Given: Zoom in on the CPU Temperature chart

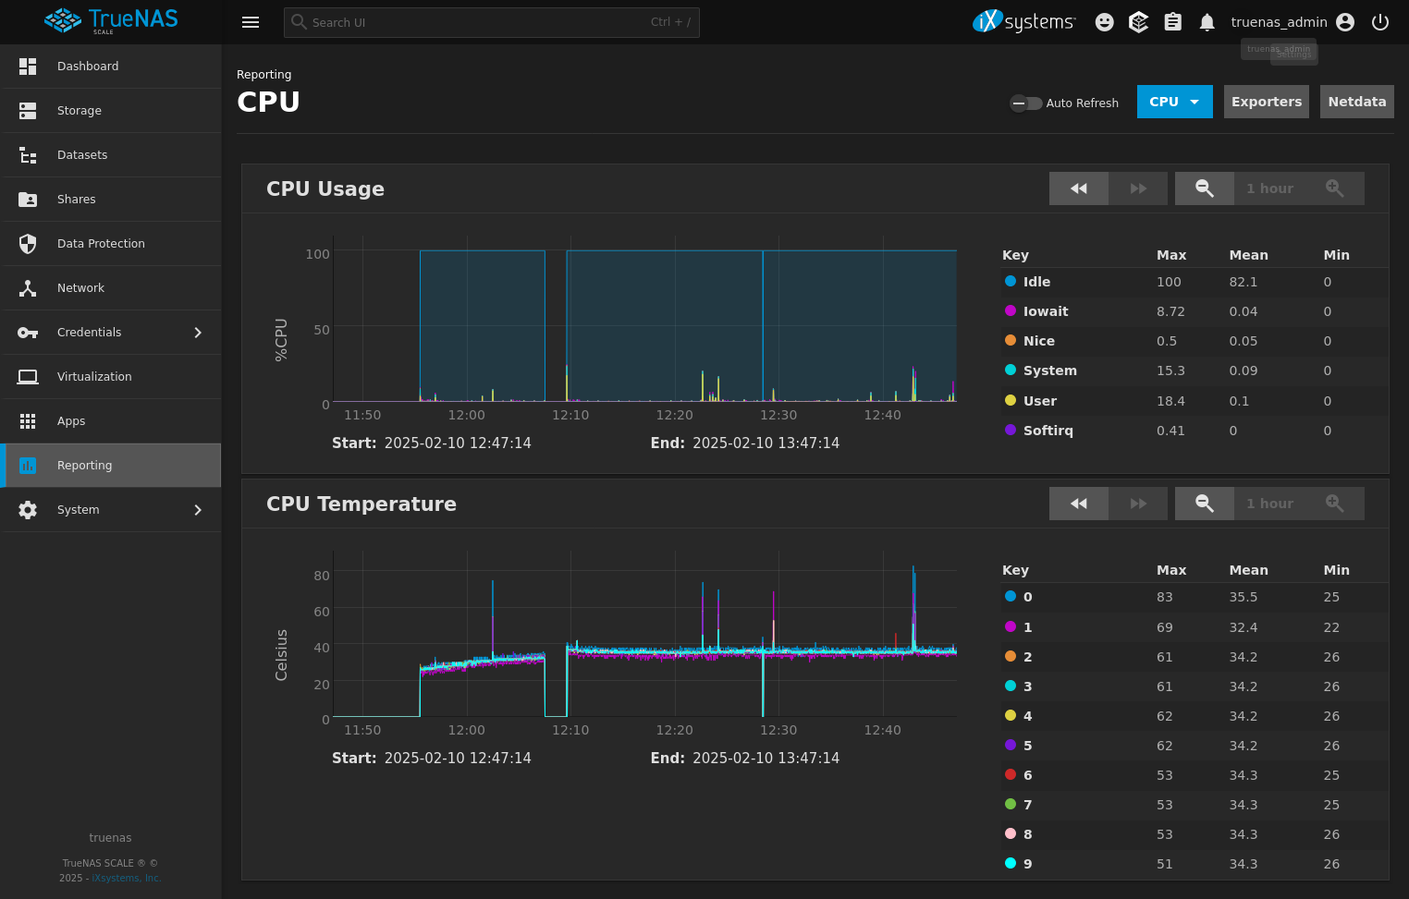Looking at the screenshot, I should tap(1334, 503).
